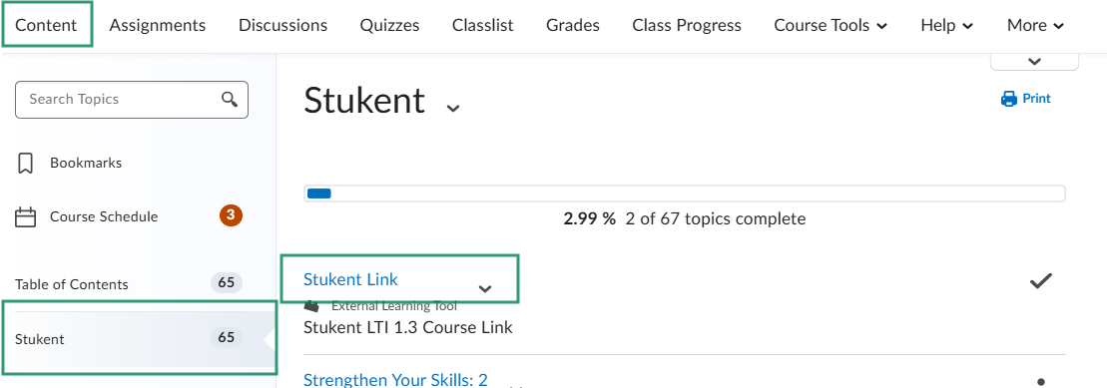The image size is (1107, 388).
Task: Open the Quizzes tab
Action: coord(389,25)
